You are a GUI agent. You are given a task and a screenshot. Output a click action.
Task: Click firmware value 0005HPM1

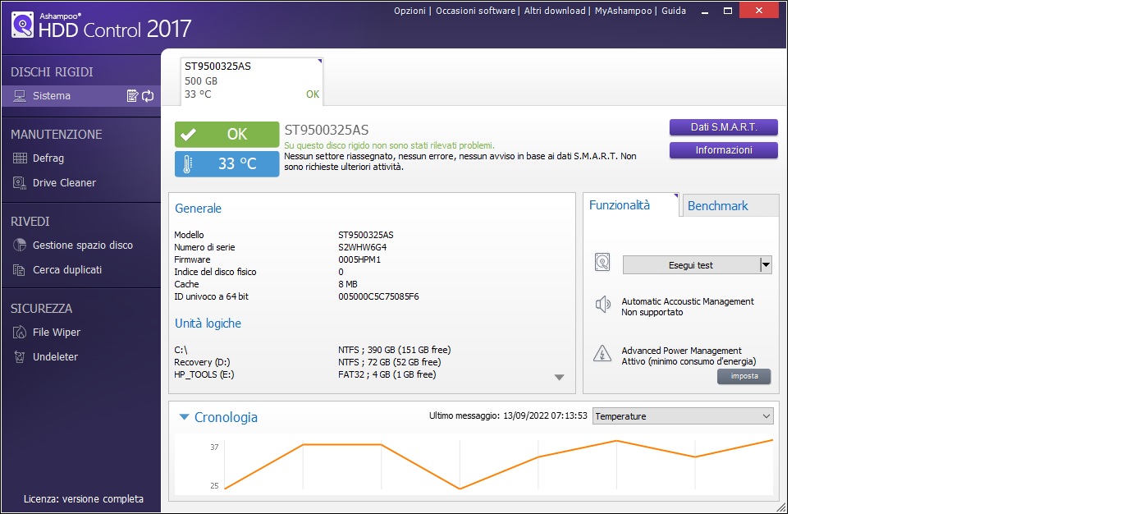click(359, 259)
